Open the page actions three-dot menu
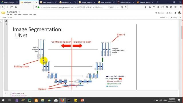The width and height of the screenshot is (183, 103). click(x=118, y=7)
